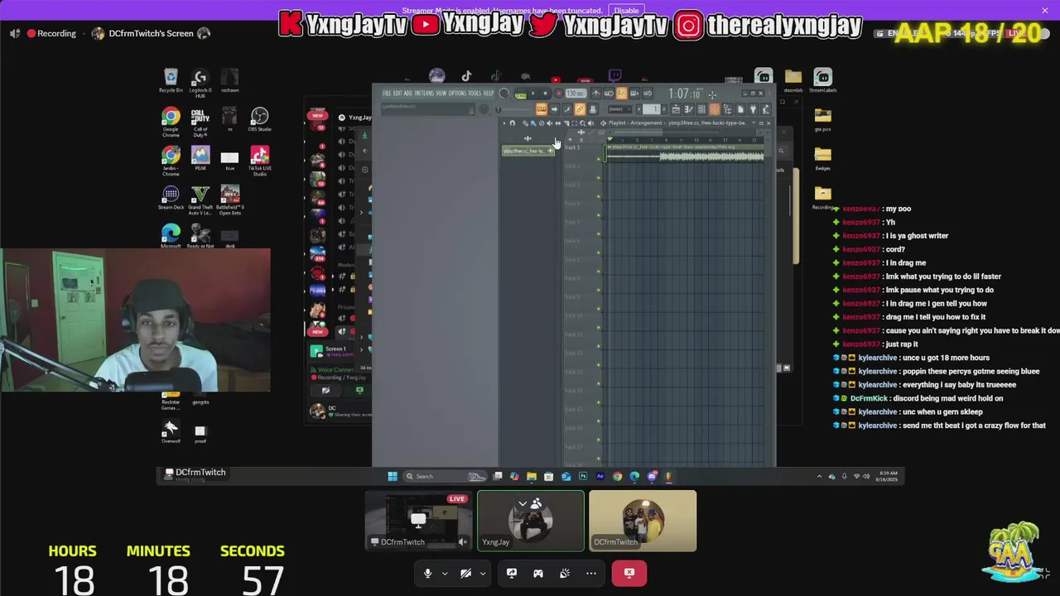The image size is (1060, 596).
Task: Open the TikTok LIVE Studio desktop icon
Action: point(259,161)
